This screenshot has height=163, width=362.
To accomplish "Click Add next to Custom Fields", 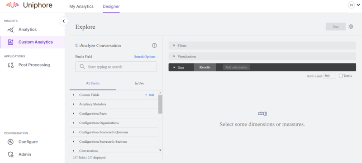I will (x=150, y=95).
